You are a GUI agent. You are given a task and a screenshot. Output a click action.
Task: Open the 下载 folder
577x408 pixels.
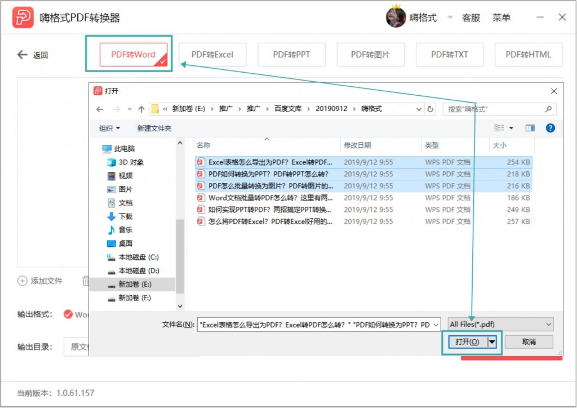pyautogui.click(x=119, y=216)
